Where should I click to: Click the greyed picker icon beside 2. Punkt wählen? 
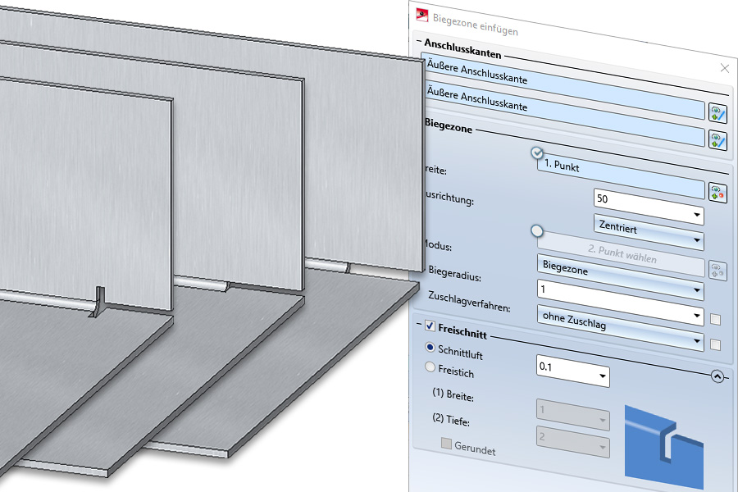click(717, 270)
